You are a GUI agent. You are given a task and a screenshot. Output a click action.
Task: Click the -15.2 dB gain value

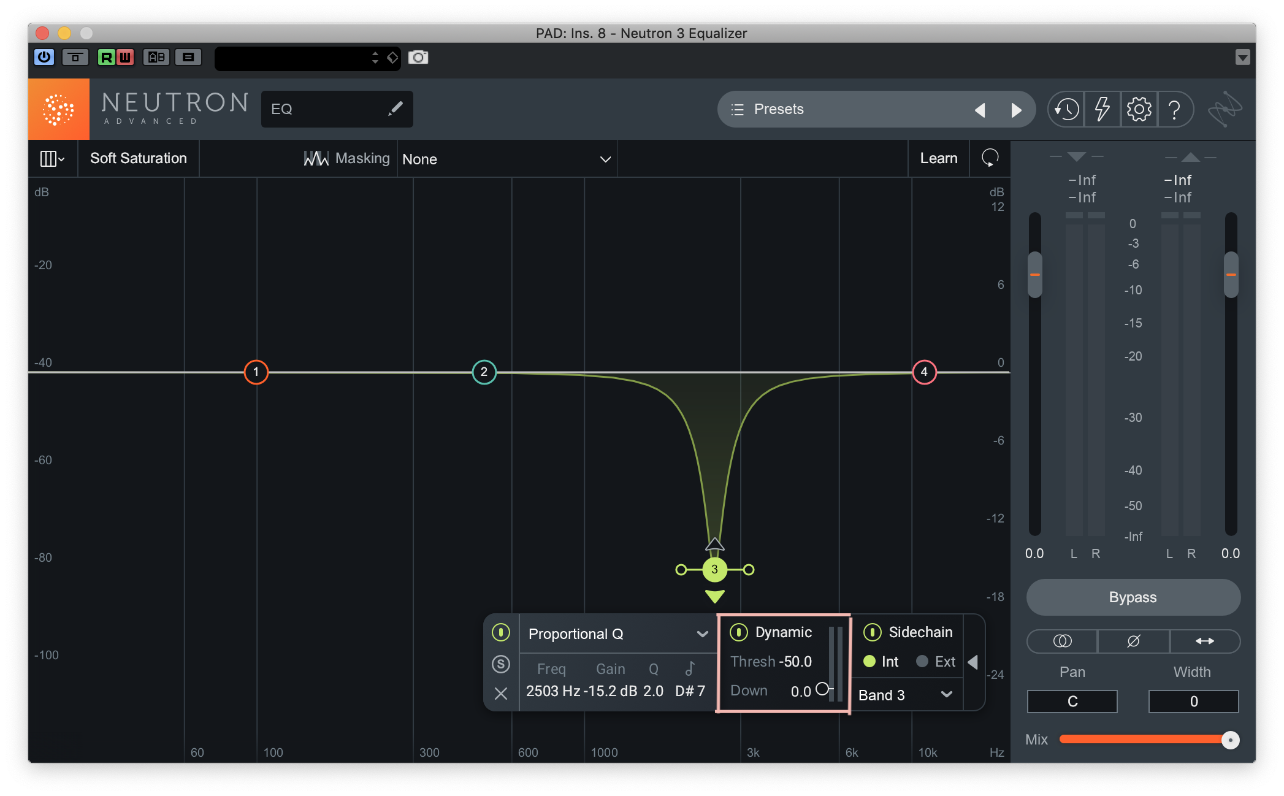[x=610, y=691]
